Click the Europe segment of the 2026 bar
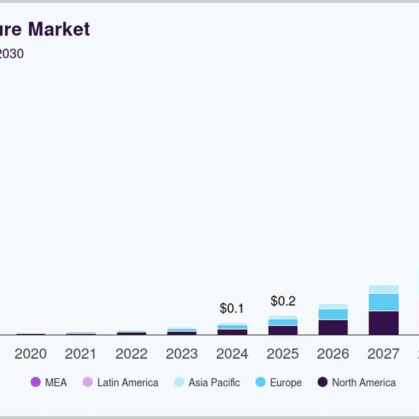The image size is (419, 419). [333, 314]
